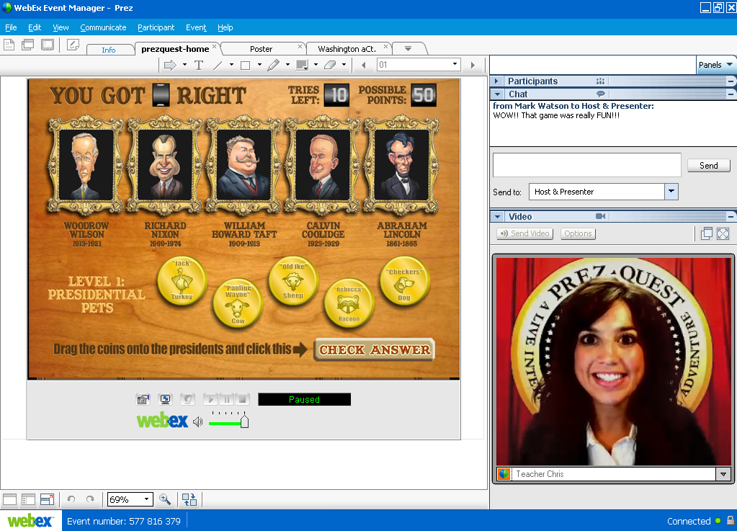
Task: Open highlighter tool options dropdown
Action: (287, 65)
